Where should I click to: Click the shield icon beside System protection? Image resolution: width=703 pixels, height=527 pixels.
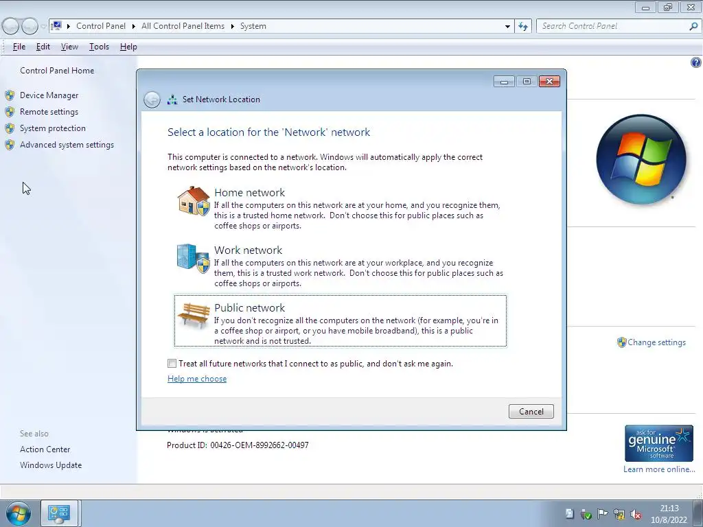click(10, 128)
